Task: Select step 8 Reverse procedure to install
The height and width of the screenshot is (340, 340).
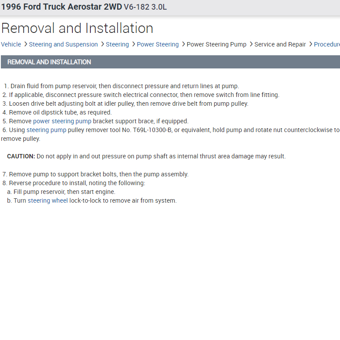Action: coord(74,183)
